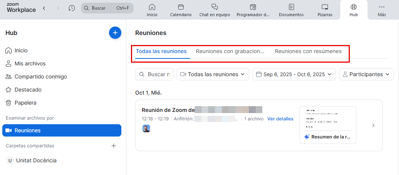Image resolution: width=399 pixels, height=175 pixels.
Task: Open Chat en equipo
Action: coord(214,10)
